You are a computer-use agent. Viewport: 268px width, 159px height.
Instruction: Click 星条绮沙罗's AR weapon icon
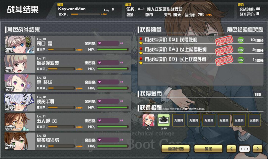pyautogui.click(x=10, y=147)
